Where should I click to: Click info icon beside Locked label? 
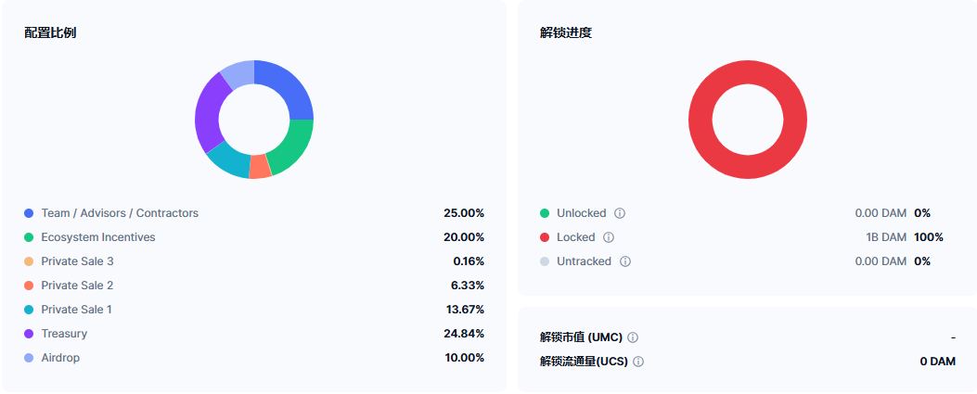pyautogui.click(x=609, y=237)
